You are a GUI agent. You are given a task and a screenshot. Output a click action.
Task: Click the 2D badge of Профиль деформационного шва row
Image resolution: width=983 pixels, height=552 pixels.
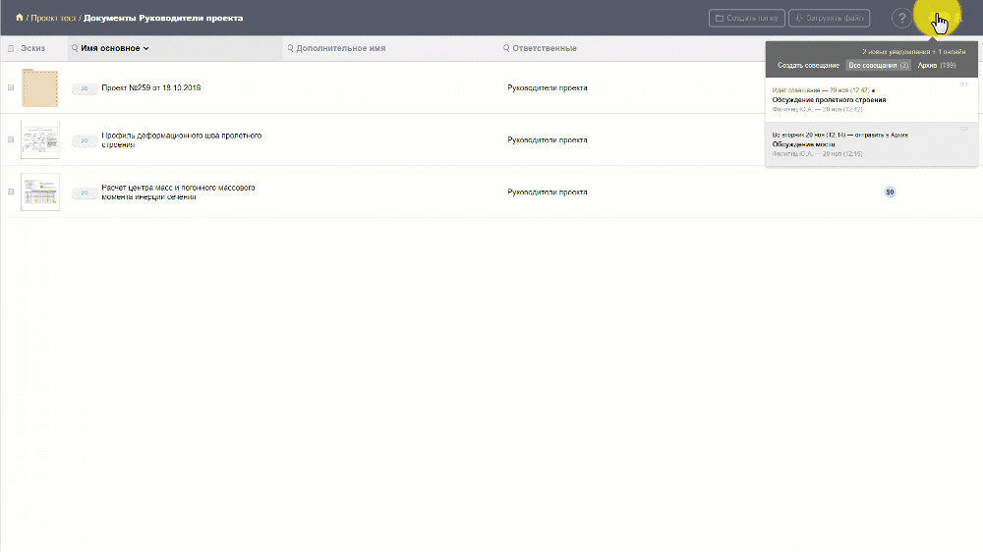point(84,140)
